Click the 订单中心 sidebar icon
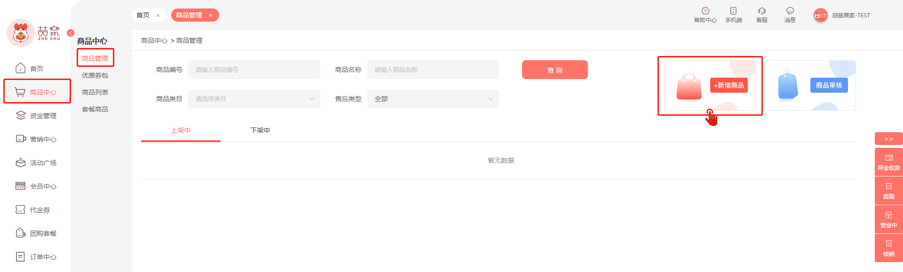Screen dimensions: 903x272 tap(21, 256)
